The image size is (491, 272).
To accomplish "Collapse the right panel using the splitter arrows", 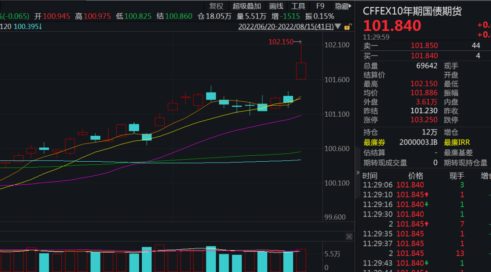I will [x=357, y=173].
